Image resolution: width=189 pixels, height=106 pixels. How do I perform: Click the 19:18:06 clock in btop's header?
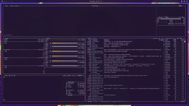[x=95, y=6]
